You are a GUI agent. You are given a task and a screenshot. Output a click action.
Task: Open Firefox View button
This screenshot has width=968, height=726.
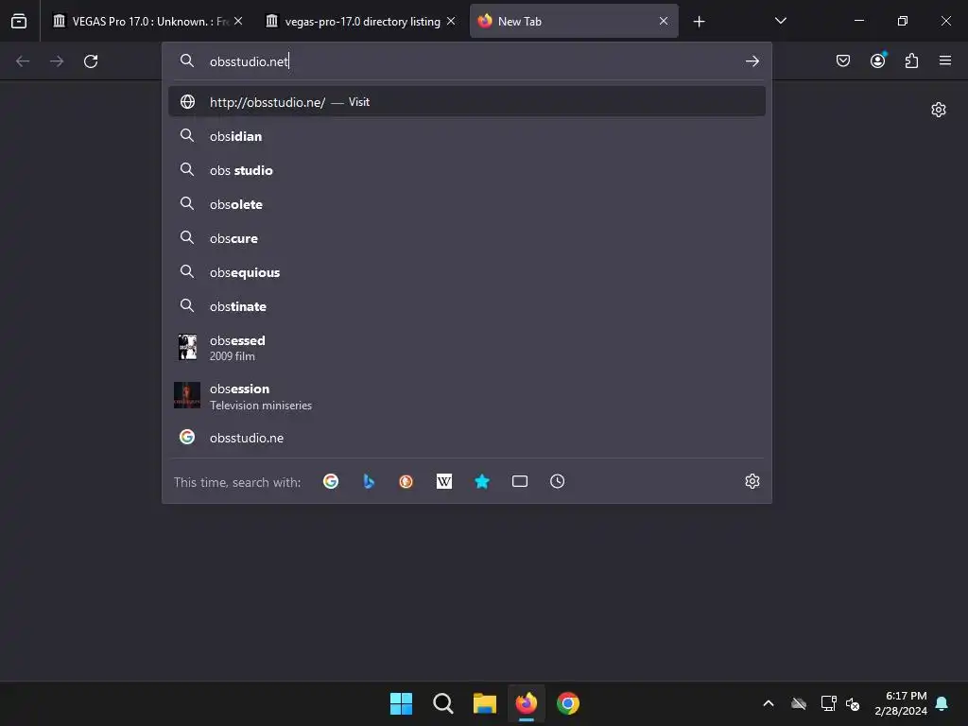(19, 22)
